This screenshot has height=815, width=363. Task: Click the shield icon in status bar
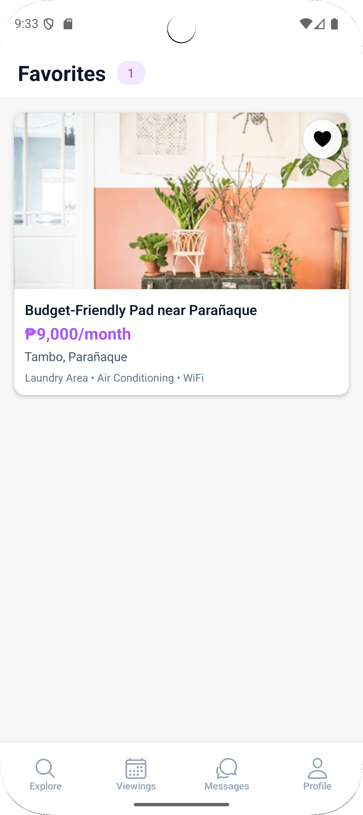(x=49, y=24)
